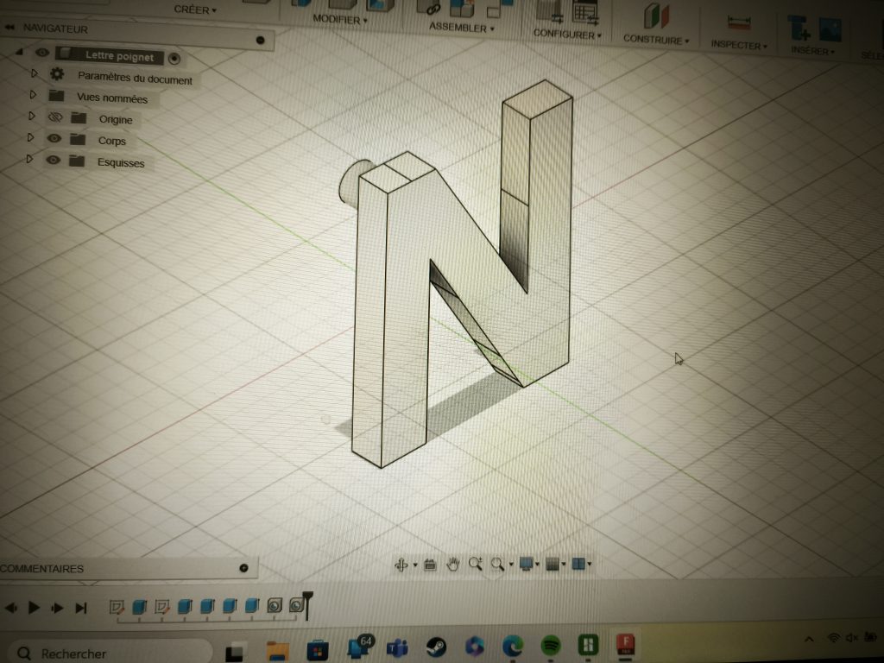The image size is (884, 663).
Task: Hide the Corps folder
Action: [x=54, y=138]
